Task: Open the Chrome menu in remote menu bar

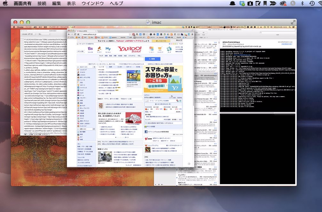Action: [20, 27]
